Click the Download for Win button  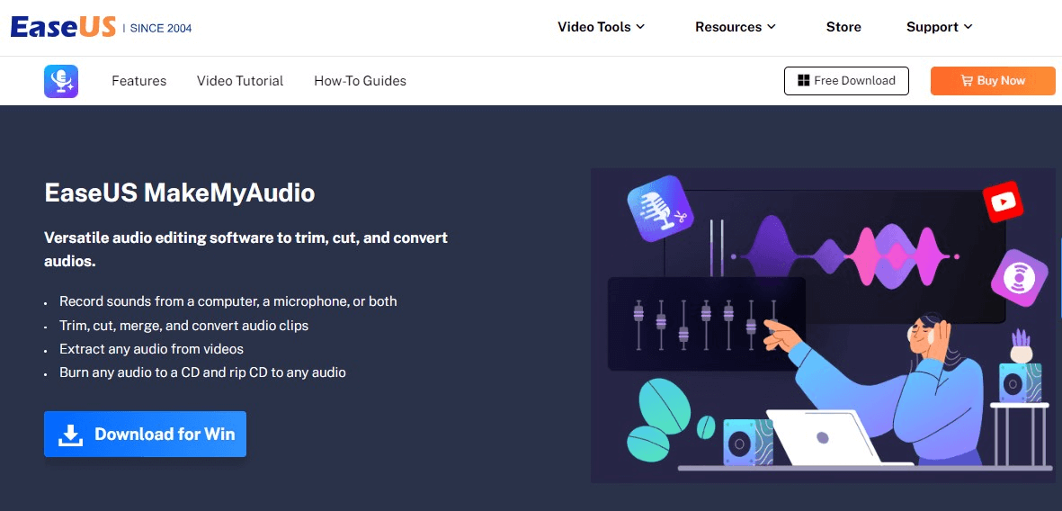tap(145, 434)
